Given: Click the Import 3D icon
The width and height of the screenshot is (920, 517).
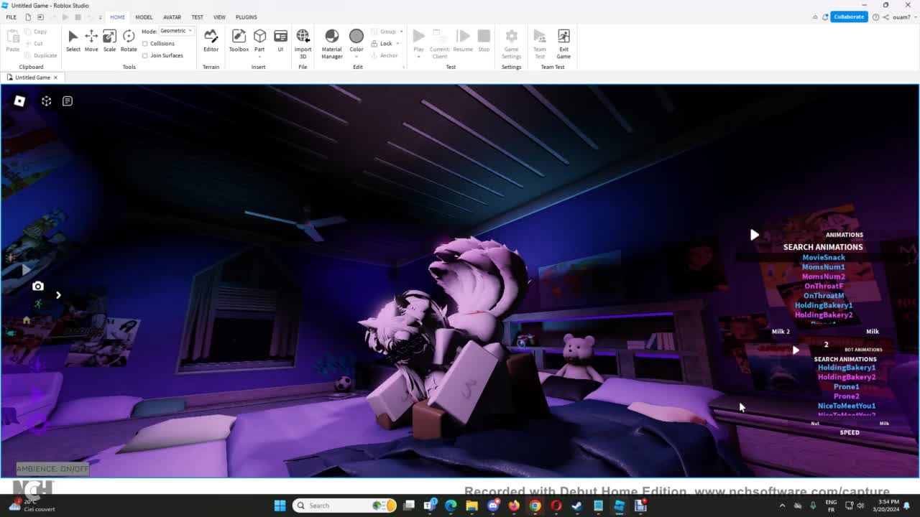Looking at the screenshot, I should point(303,40).
